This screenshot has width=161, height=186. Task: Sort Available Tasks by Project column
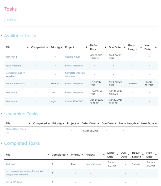(86, 47)
